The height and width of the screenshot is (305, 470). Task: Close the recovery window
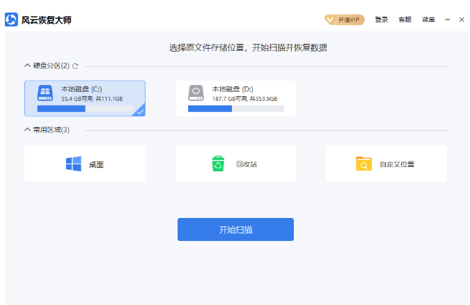click(462, 19)
